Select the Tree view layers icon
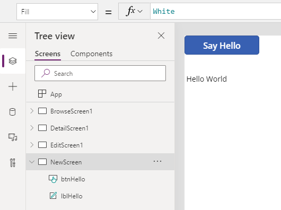This screenshot has width=281, height=210. pyautogui.click(x=13, y=61)
